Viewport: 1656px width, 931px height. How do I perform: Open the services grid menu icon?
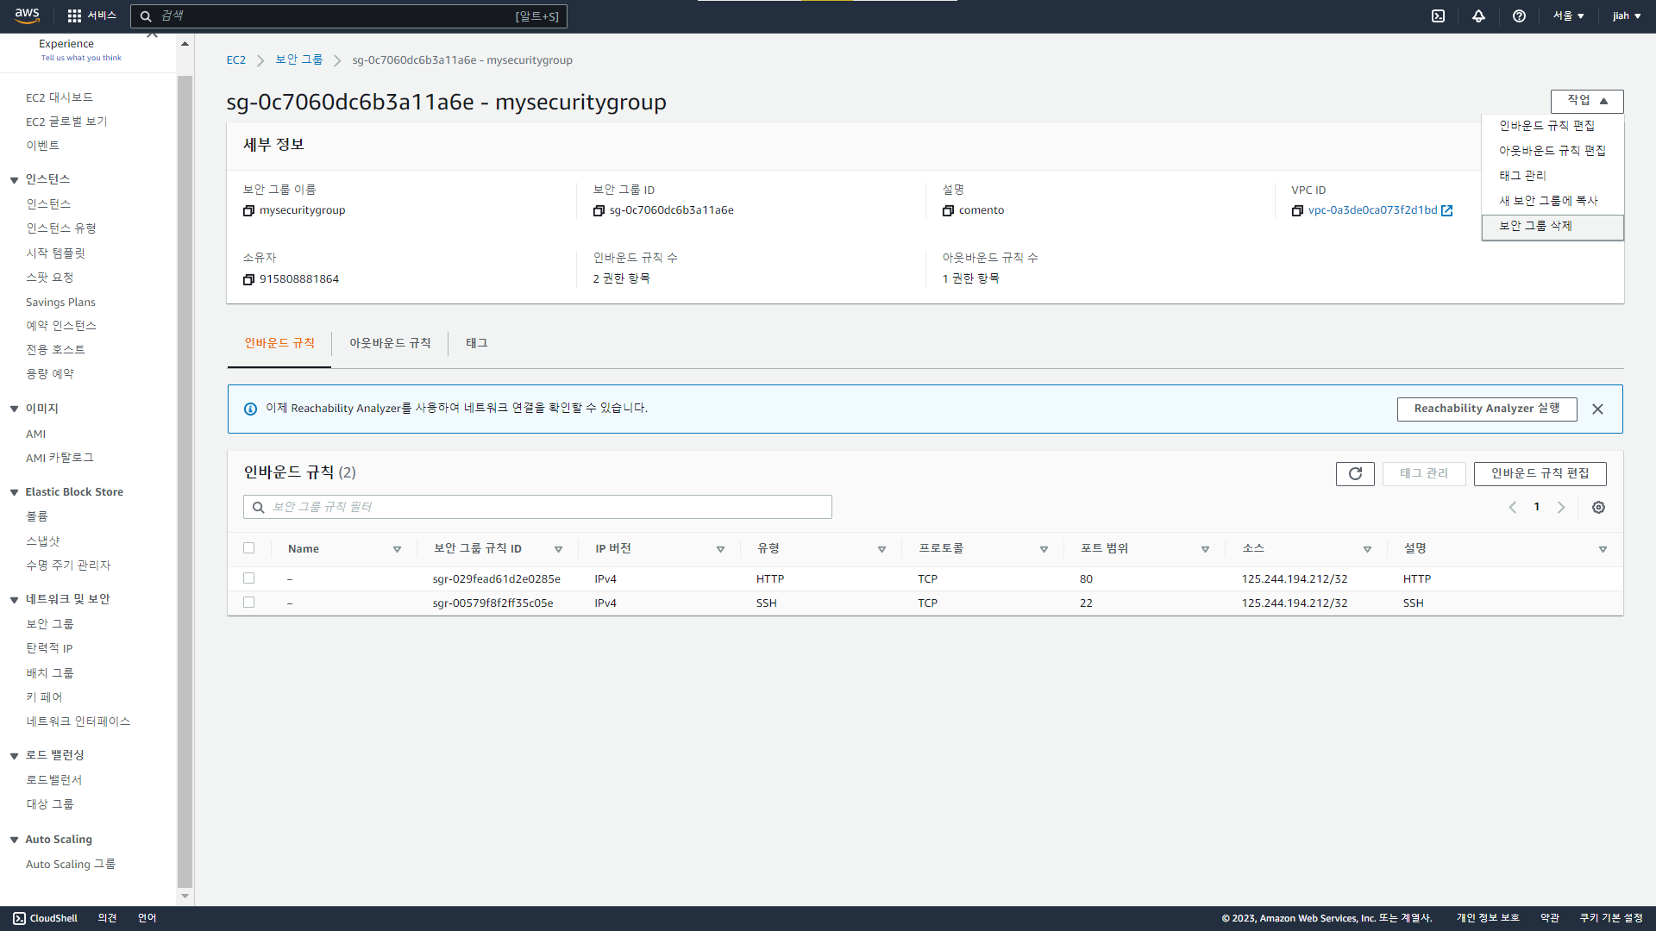pos(74,16)
